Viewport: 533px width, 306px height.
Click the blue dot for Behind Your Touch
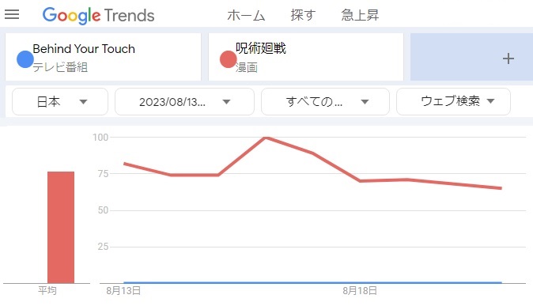pyautogui.click(x=25, y=59)
